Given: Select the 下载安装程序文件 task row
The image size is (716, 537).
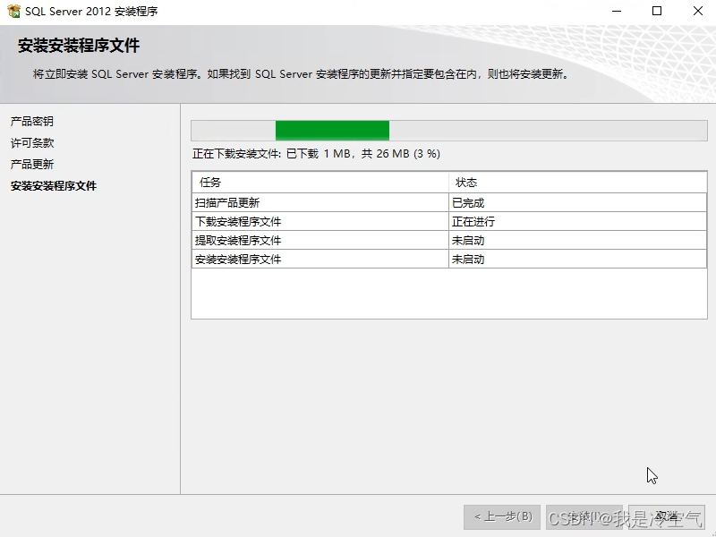Looking at the screenshot, I should tap(449, 221).
